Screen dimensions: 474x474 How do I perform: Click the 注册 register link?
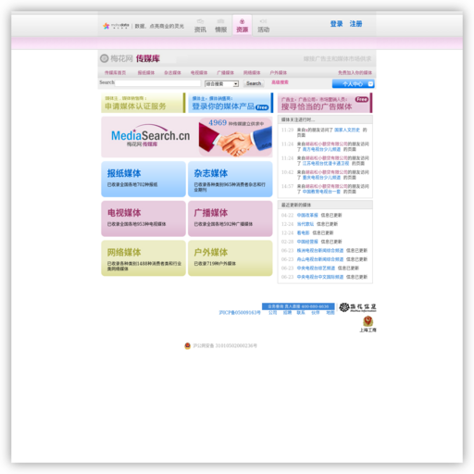point(355,24)
